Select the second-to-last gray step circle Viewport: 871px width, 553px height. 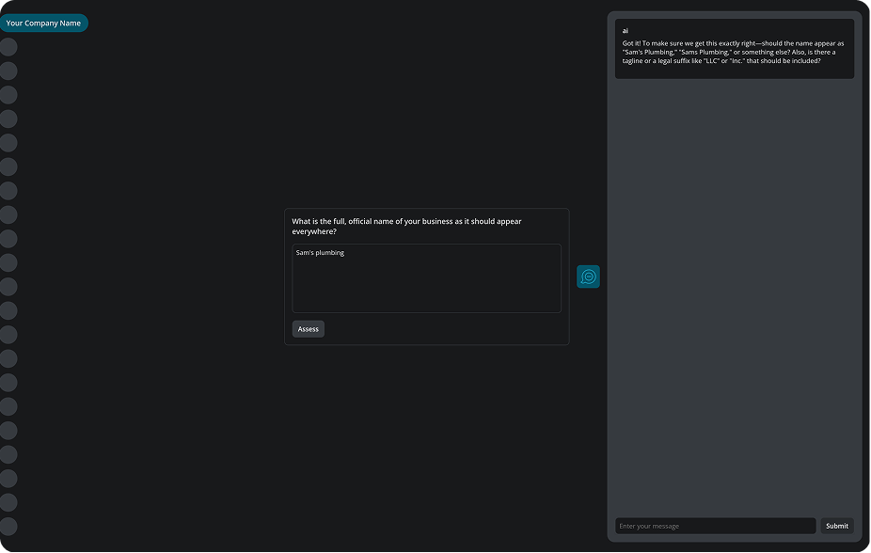[x=8, y=503]
